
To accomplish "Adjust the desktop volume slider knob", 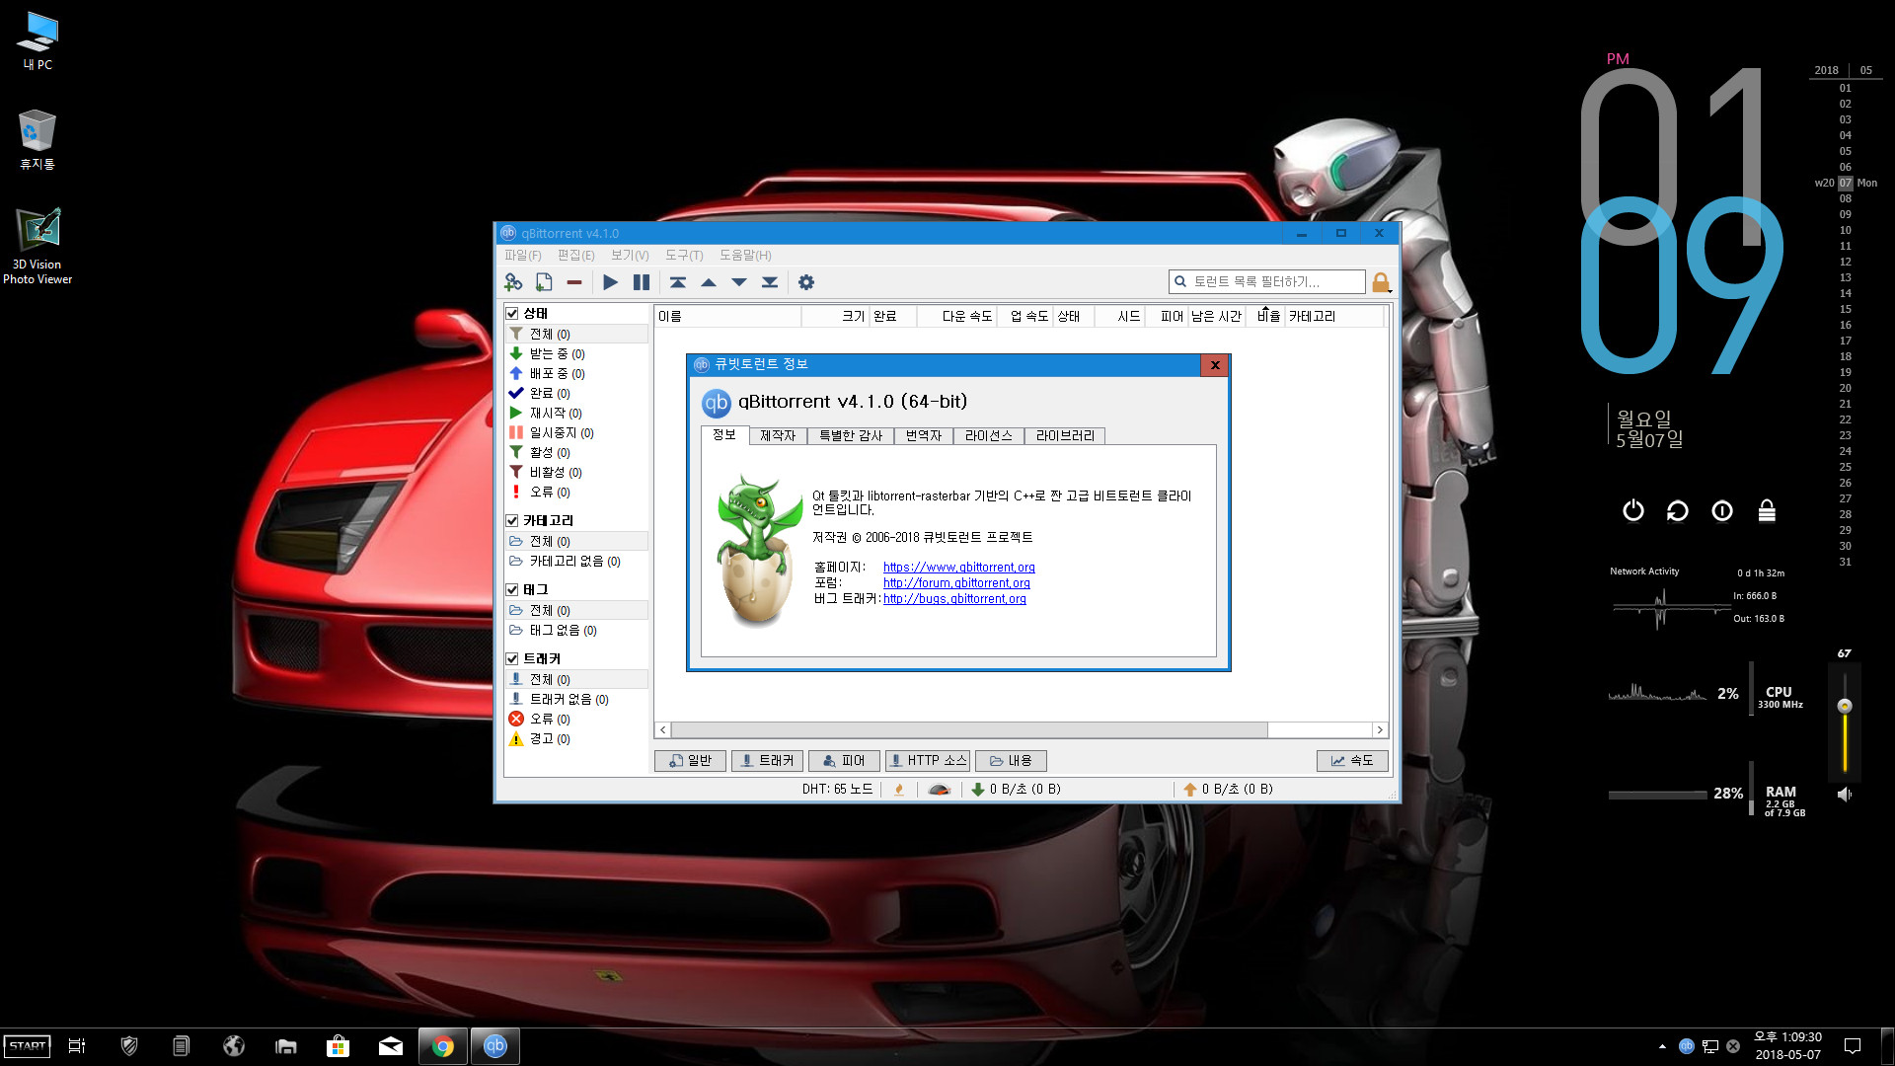I will pyautogui.click(x=1844, y=706).
